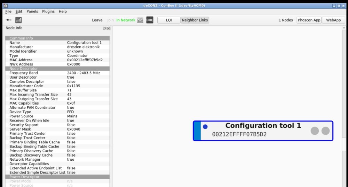Click the Backup Trust Center row
This screenshot has width=348, height=187.
(57, 138)
